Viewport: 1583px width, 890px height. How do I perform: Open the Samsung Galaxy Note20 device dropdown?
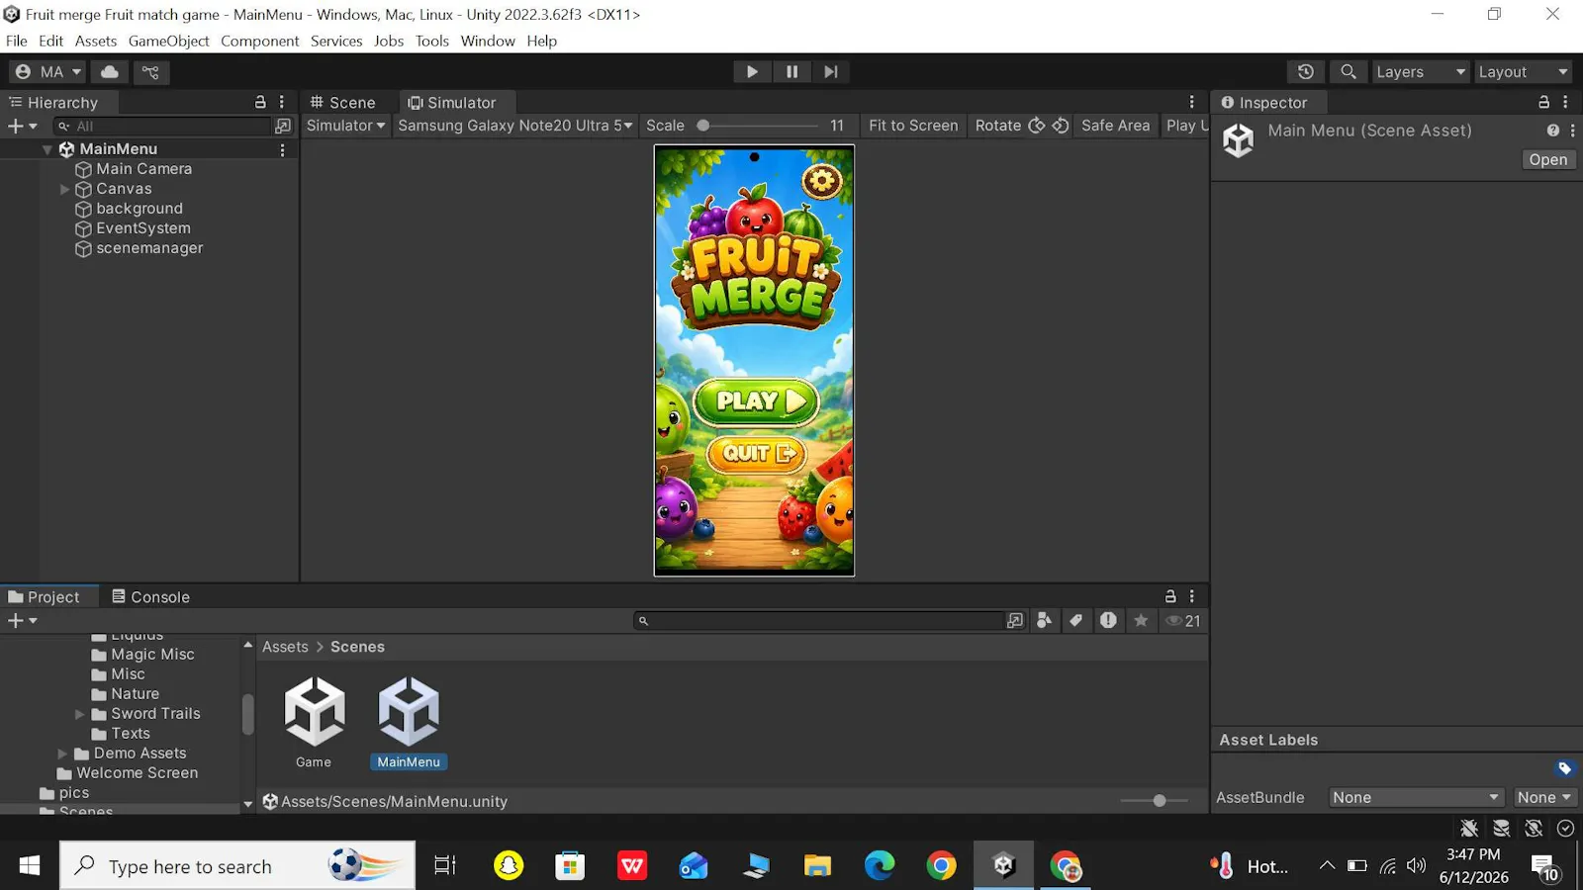click(514, 126)
